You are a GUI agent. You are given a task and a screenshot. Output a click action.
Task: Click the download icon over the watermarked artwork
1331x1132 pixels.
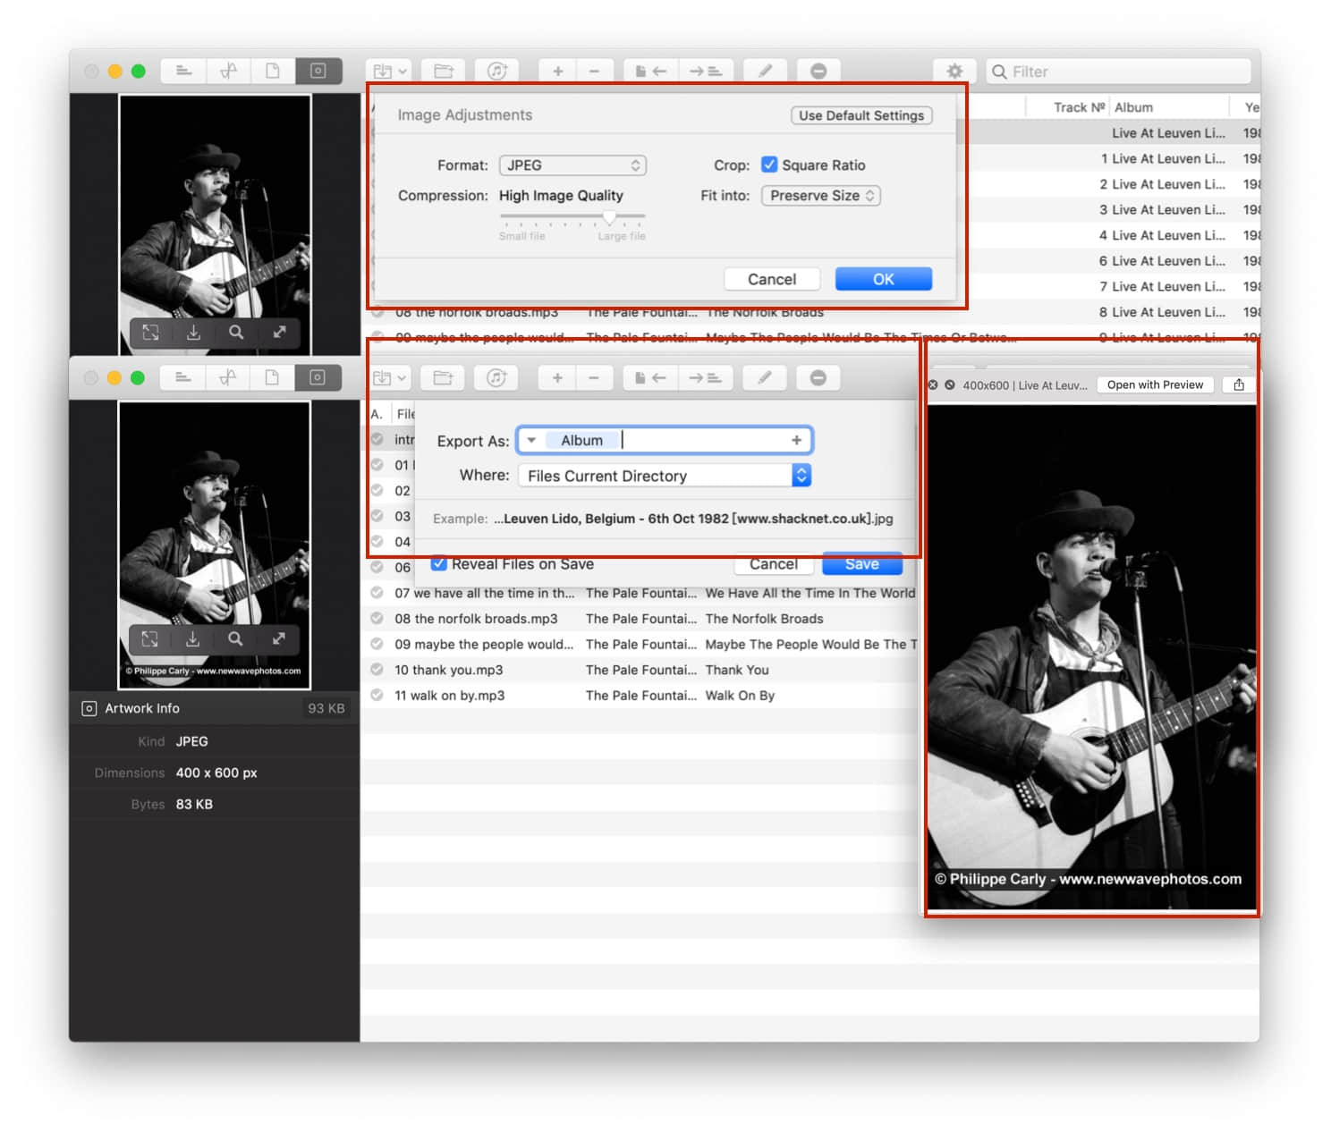click(192, 639)
